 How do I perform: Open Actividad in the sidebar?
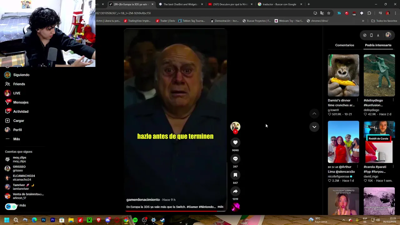coord(21,112)
